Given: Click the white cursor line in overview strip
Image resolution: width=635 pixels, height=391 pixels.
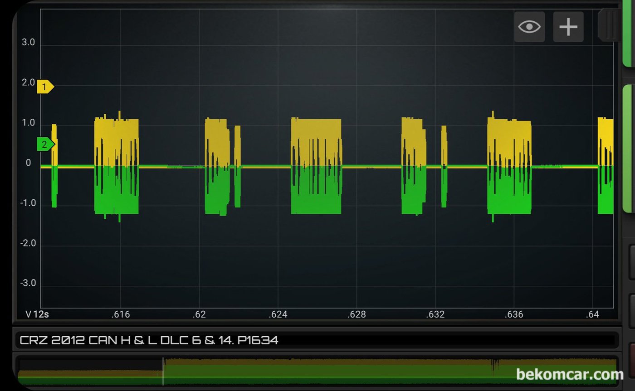Looking at the screenshot, I should pos(163,371).
